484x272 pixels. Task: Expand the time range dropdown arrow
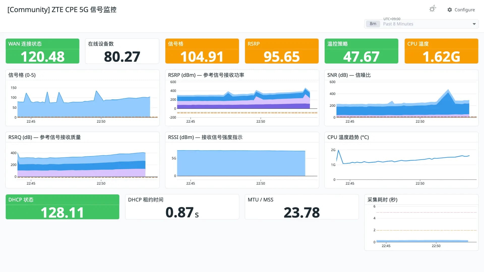click(474, 24)
